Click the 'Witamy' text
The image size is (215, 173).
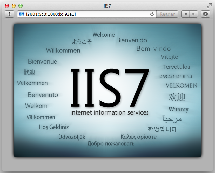click(178, 109)
